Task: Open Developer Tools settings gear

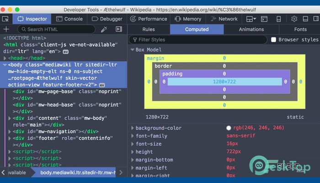Action: [x=294, y=19]
